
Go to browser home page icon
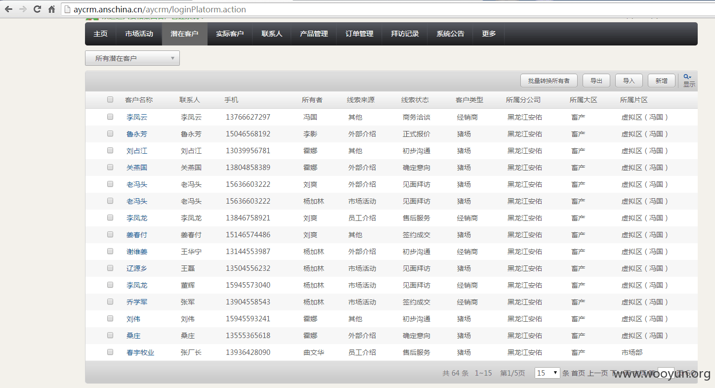click(x=51, y=9)
